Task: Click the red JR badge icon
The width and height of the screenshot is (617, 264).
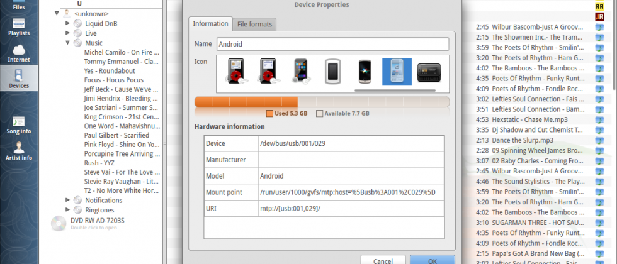Action: [599, 17]
